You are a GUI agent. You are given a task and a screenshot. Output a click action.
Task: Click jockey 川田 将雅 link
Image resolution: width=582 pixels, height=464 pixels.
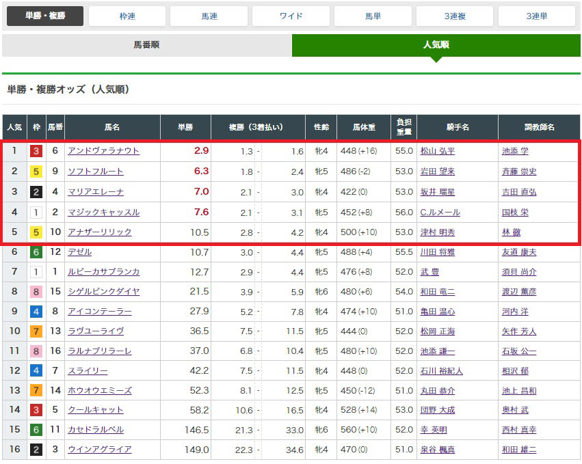click(438, 252)
